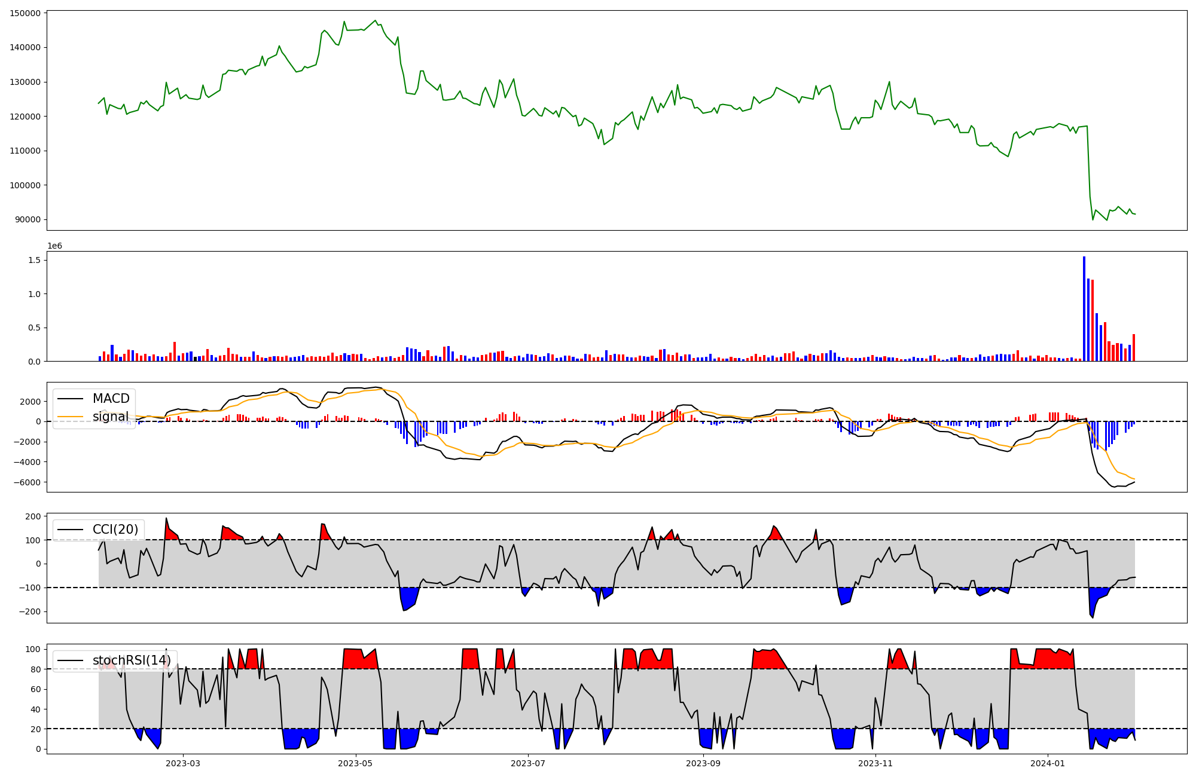Click the 1e6 volume scale label
The width and height of the screenshot is (1196, 777).
click(54, 246)
